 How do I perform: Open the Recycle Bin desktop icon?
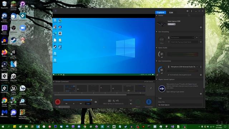pyautogui.click(x=5, y=5)
